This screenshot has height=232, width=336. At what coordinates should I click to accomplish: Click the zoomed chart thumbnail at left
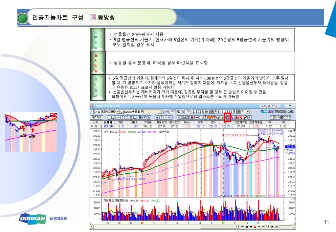(x=31, y=132)
